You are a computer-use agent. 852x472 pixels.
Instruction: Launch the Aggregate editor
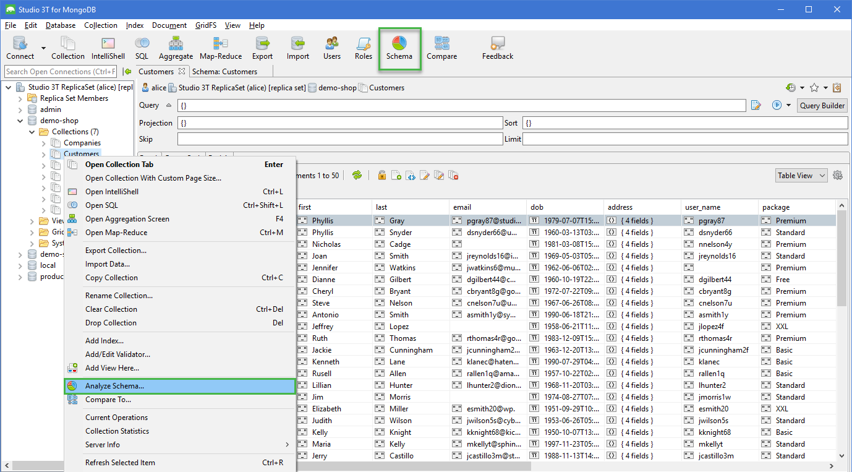tap(176, 48)
